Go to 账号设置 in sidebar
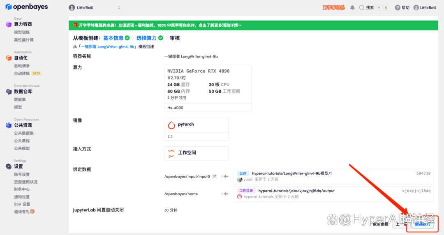 [22, 175]
